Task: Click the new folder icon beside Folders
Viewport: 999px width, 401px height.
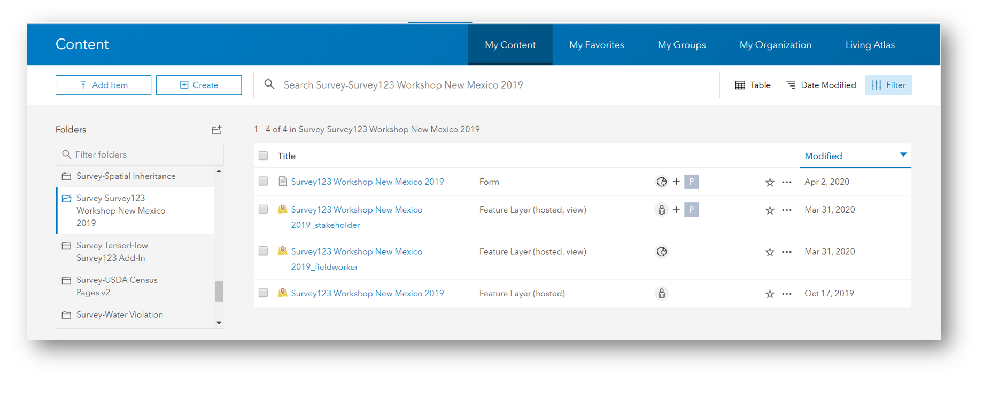Action: click(216, 130)
